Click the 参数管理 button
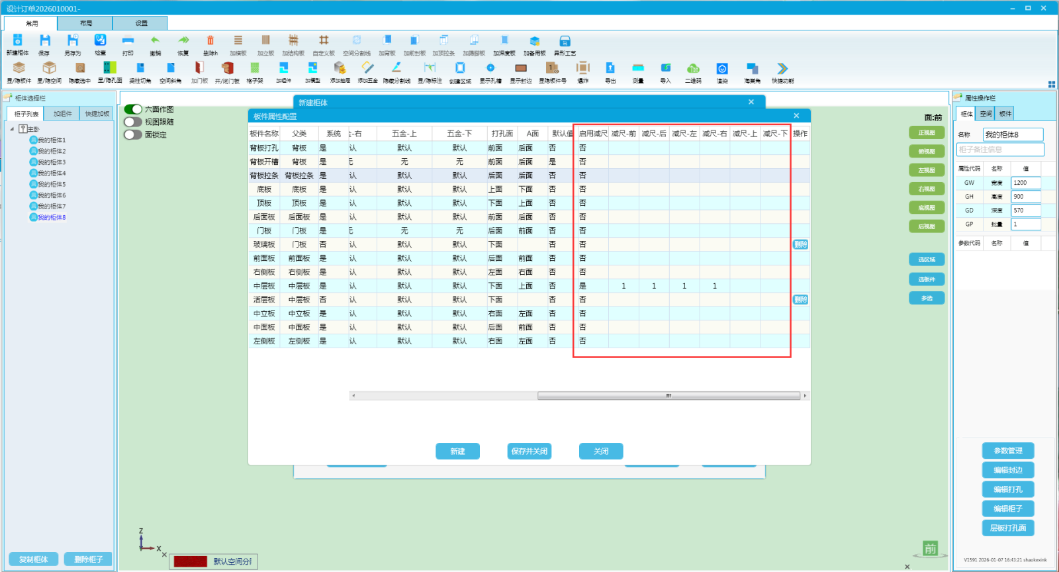The width and height of the screenshot is (1059, 572). [1008, 451]
